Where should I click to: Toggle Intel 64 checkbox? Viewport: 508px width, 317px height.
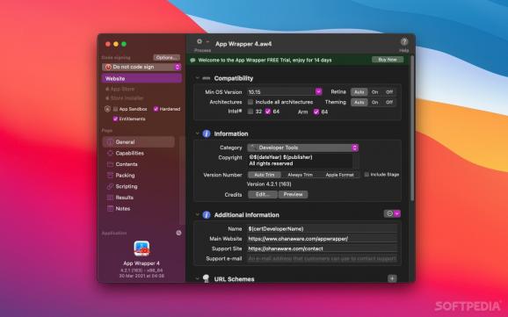click(x=267, y=112)
